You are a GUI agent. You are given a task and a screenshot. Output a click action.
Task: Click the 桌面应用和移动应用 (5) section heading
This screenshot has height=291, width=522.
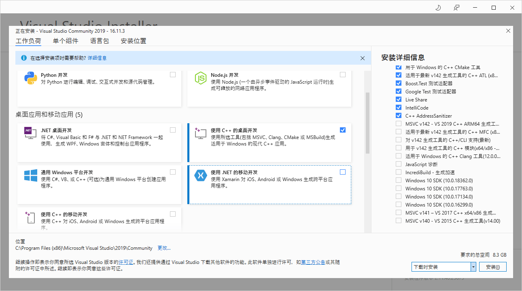(49, 115)
